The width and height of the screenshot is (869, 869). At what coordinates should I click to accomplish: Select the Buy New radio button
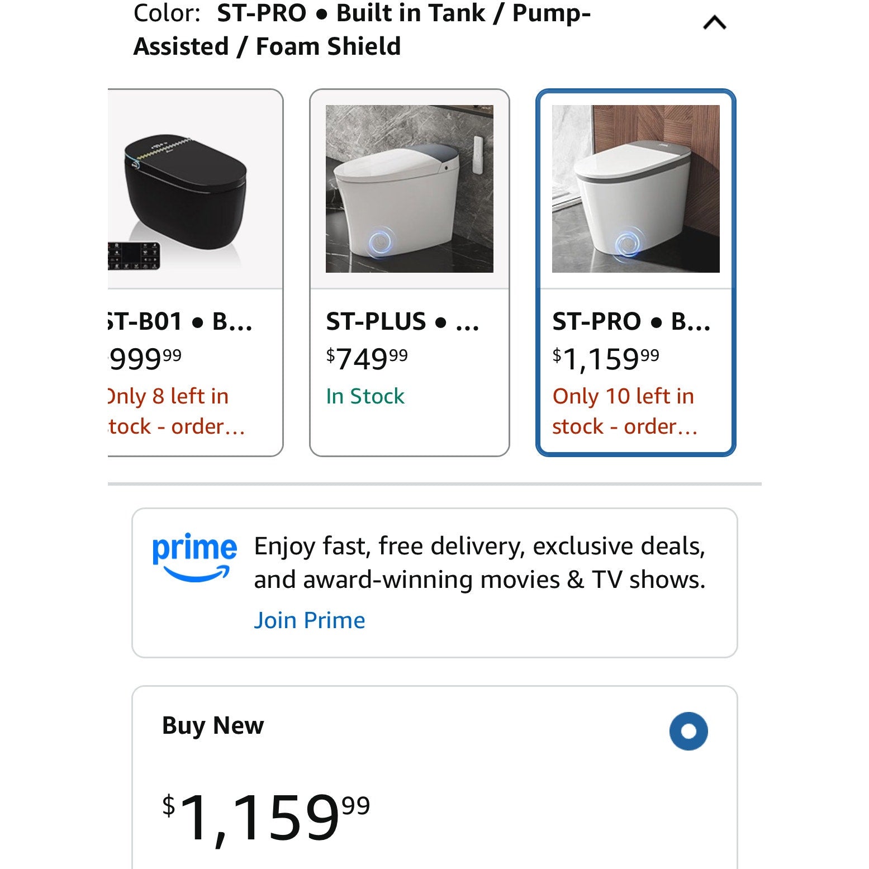click(x=688, y=731)
